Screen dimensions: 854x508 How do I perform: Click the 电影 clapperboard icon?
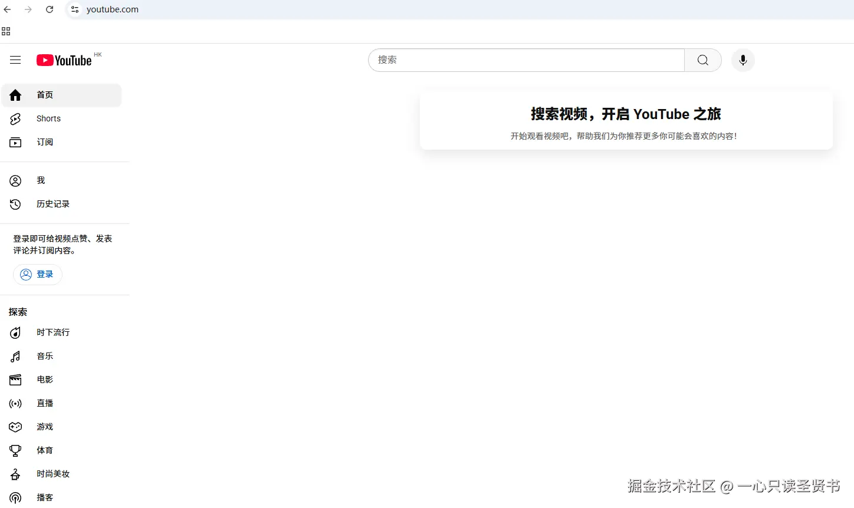tap(15, 380)
